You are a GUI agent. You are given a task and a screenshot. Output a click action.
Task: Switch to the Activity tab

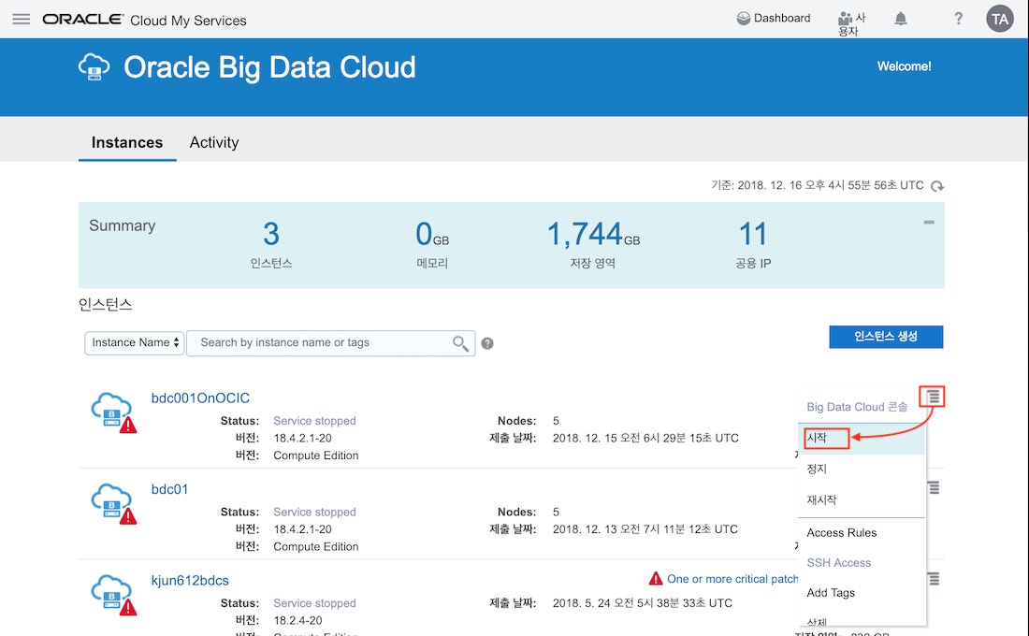[214, 142]
